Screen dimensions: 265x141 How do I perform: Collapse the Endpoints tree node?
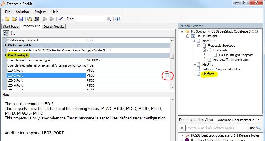(205, 50)
